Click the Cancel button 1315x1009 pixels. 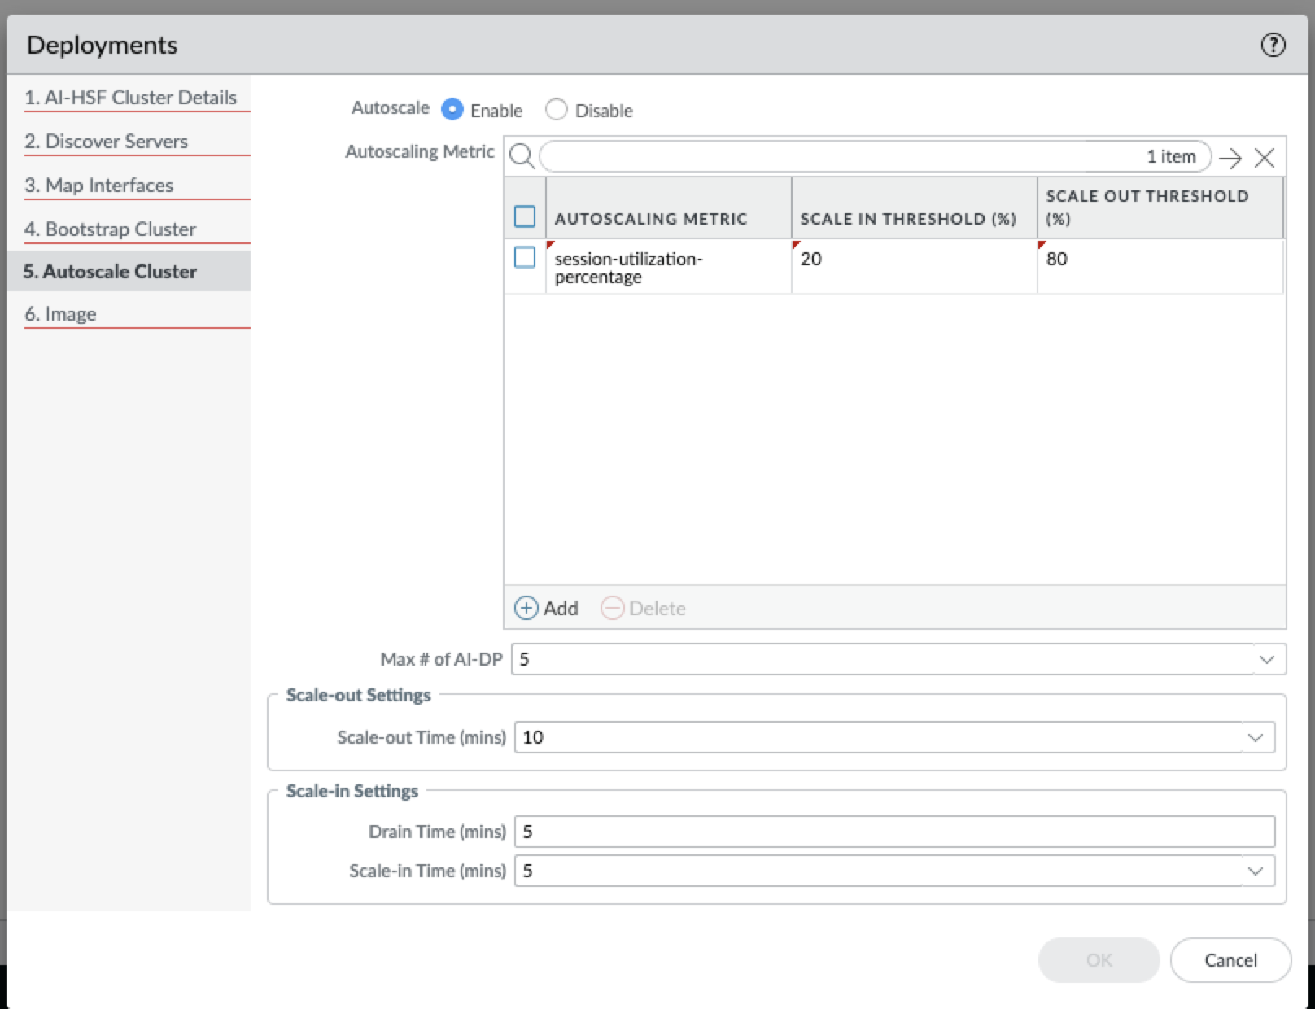coord(1230,960)
